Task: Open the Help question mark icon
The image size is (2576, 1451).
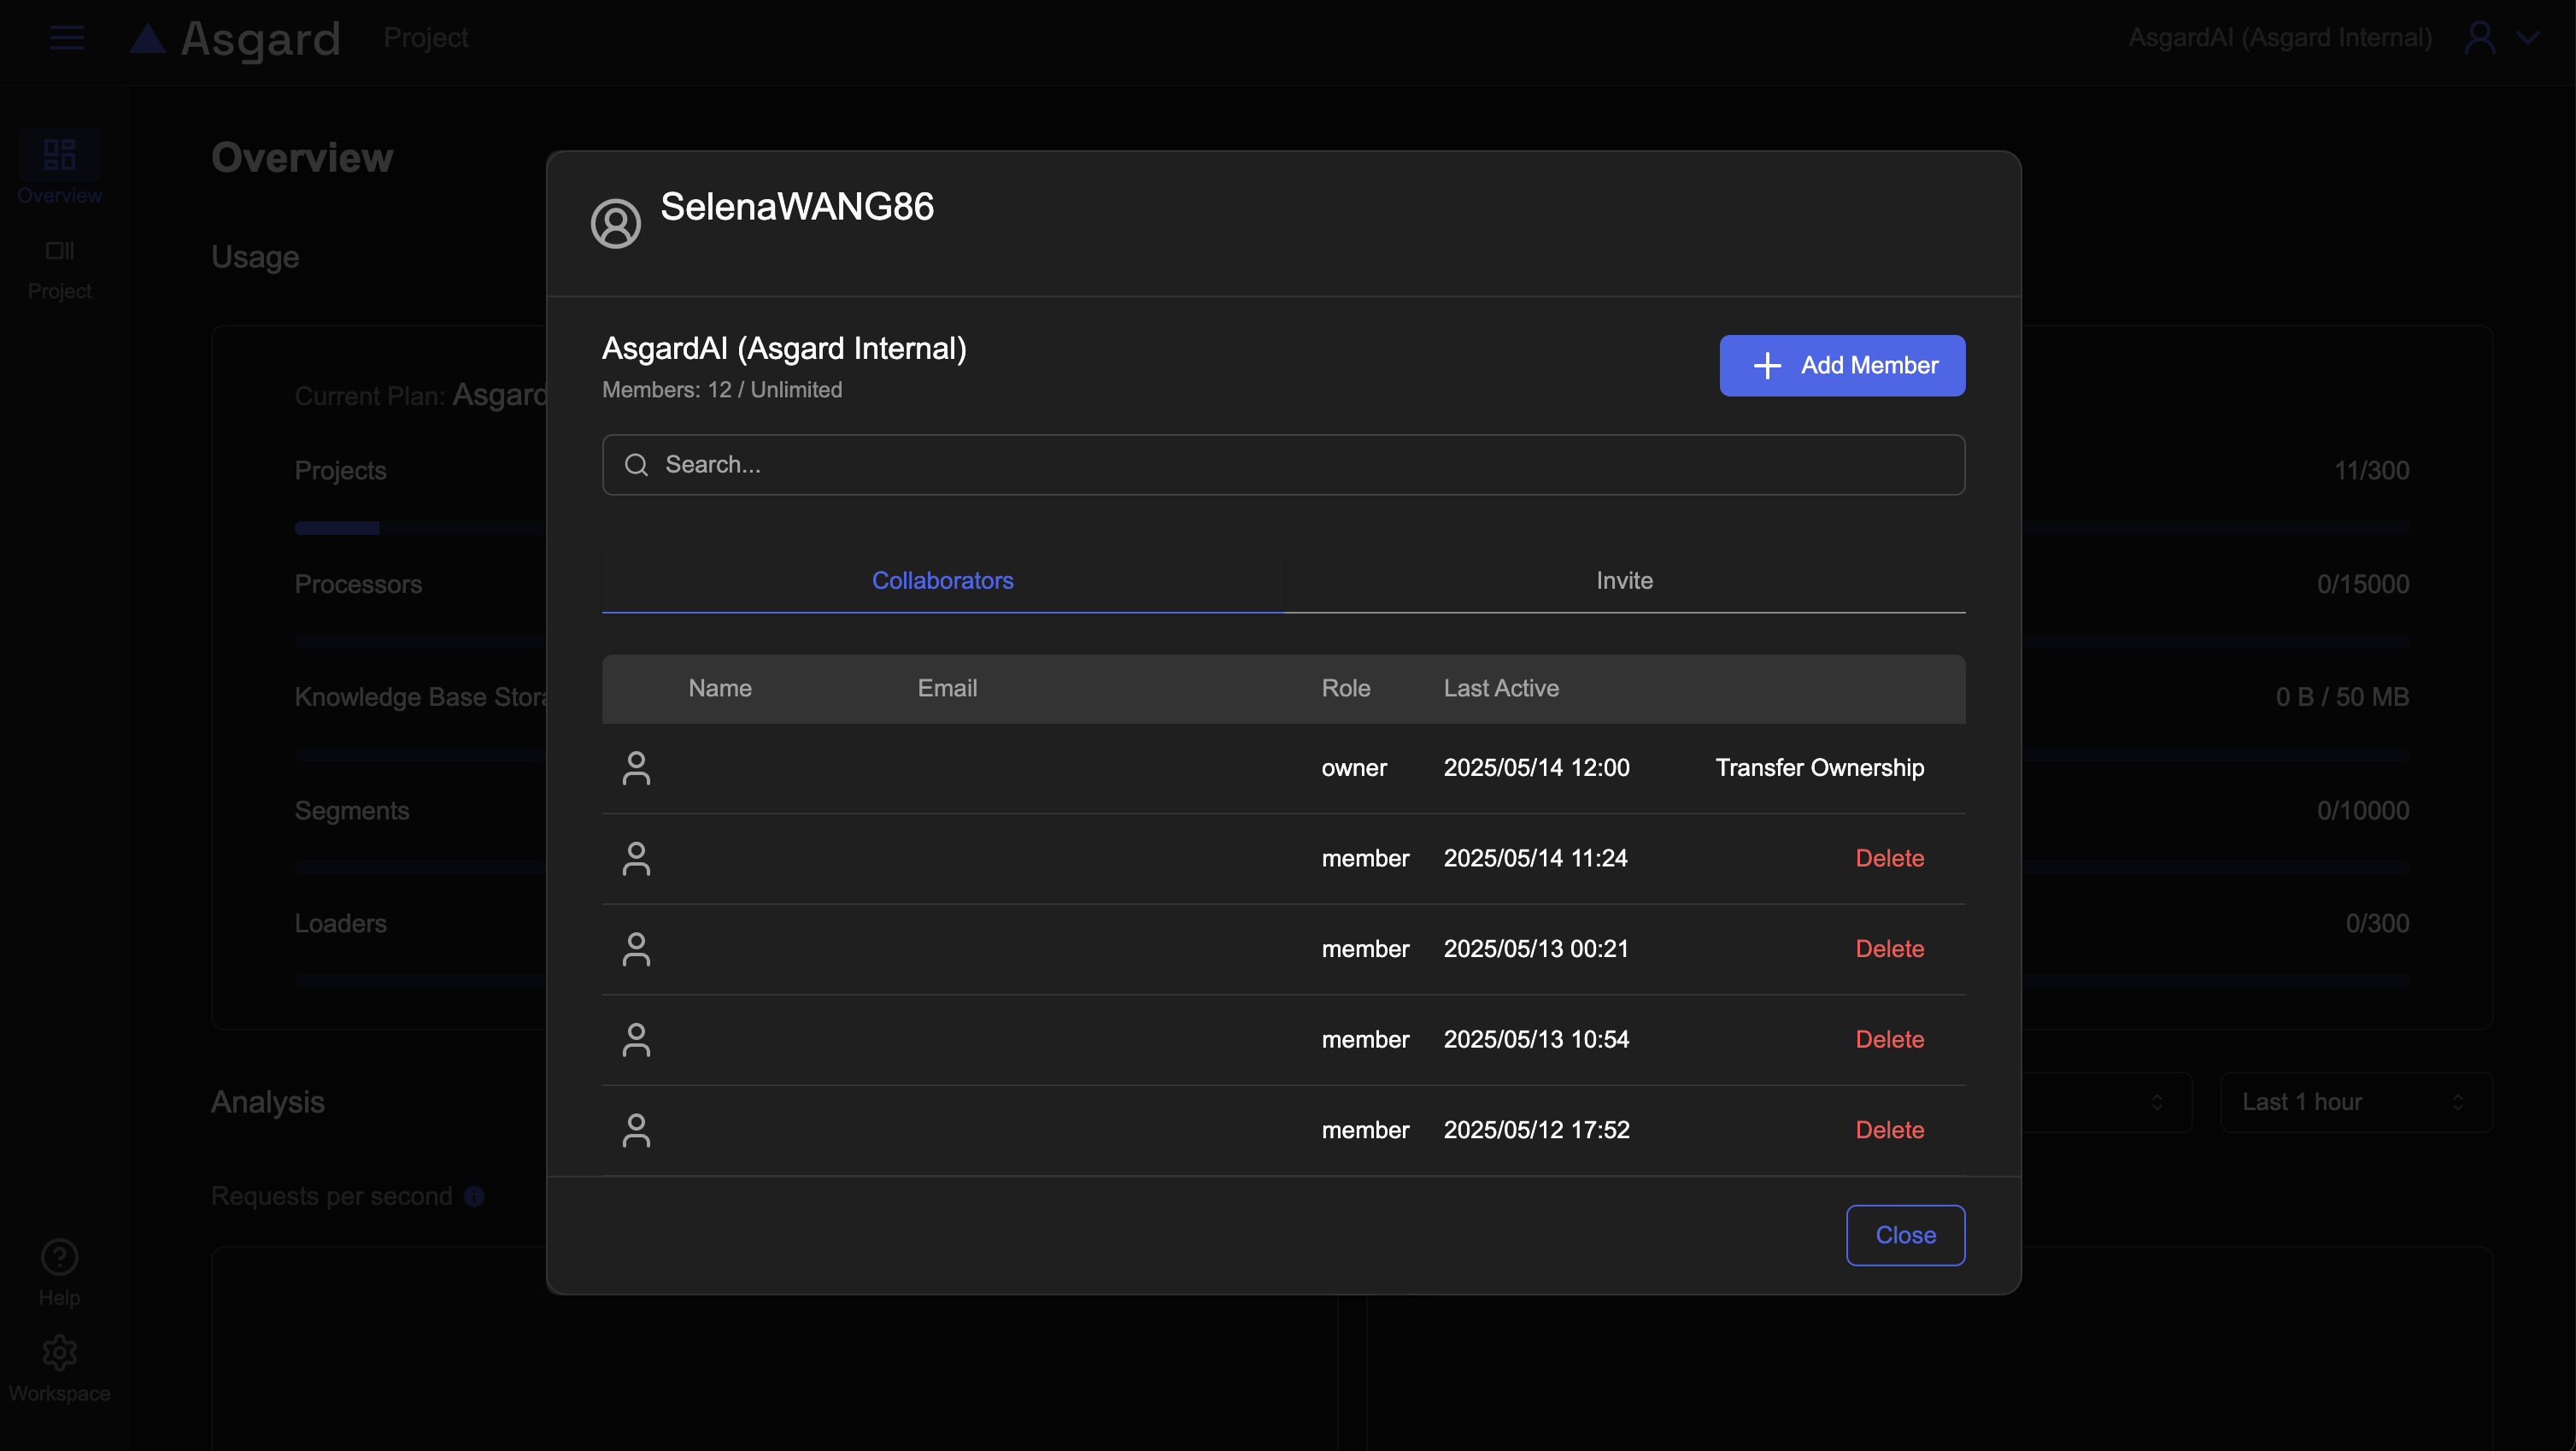Action: click(x=59, y=1257)
